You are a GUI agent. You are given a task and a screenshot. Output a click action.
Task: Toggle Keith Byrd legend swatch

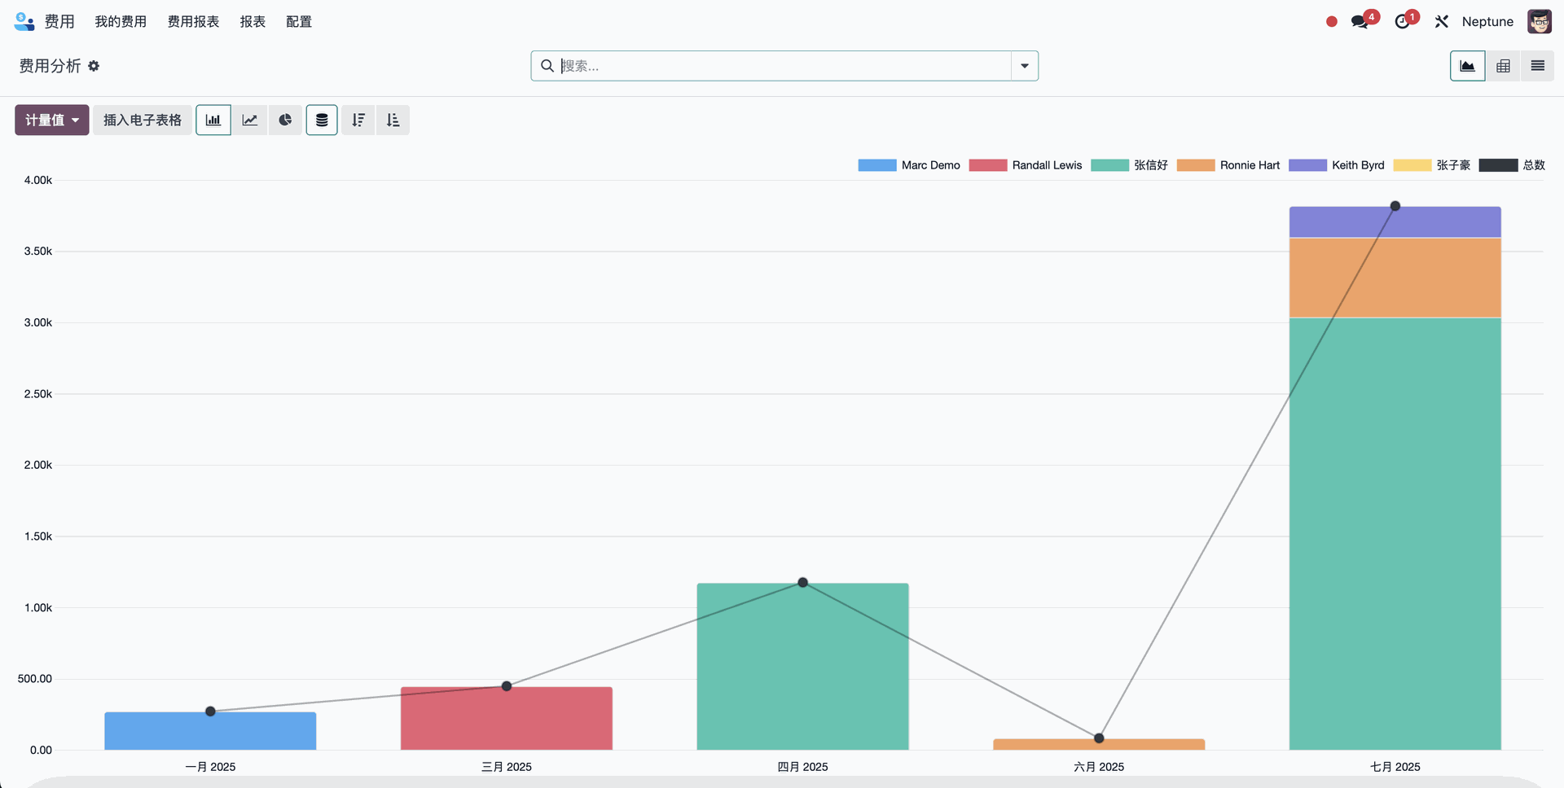point(1308,165)
